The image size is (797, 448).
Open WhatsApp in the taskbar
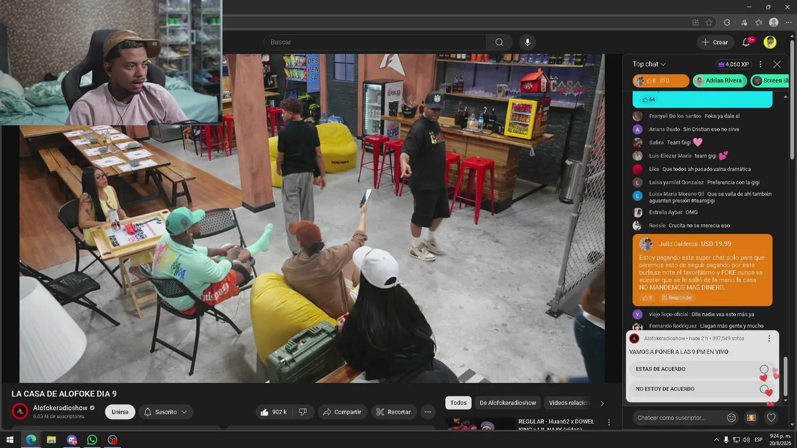click(x=92, y=440)
